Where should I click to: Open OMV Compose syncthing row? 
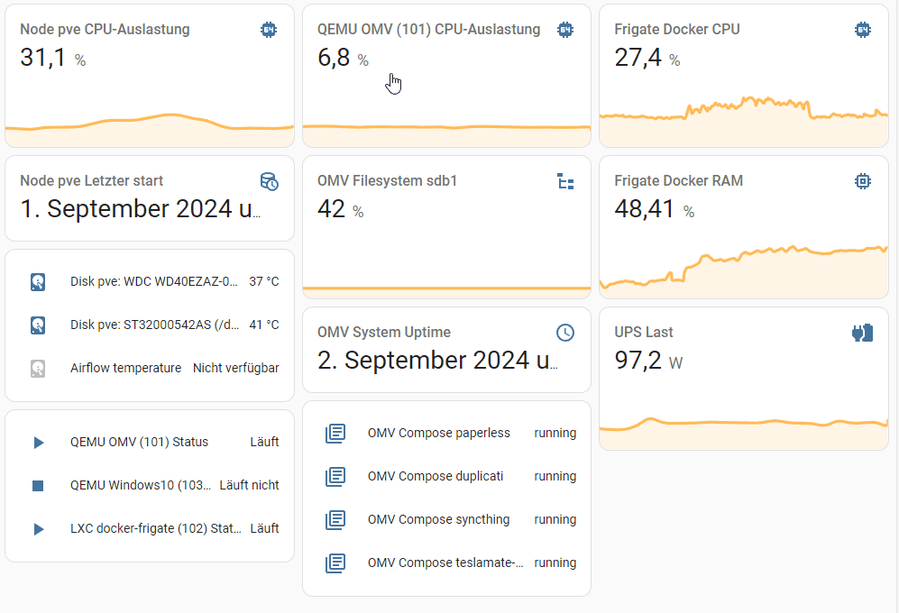pos(438,520)
